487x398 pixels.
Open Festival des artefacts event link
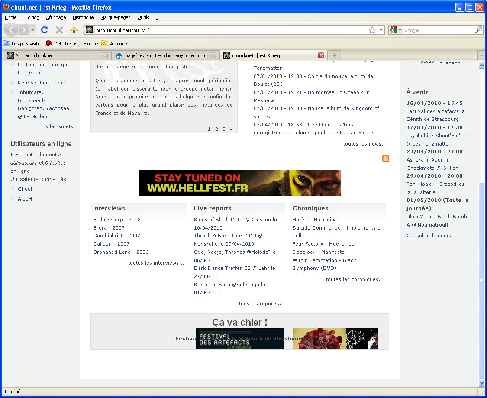(435, 115)
